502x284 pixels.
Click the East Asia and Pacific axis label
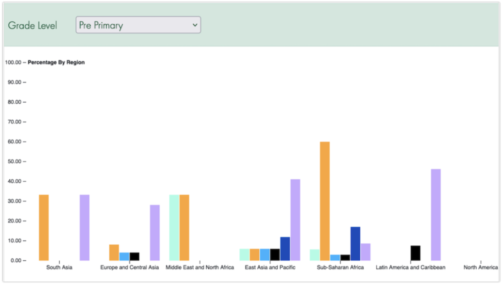pyautogui.click(x=270, y=268)
